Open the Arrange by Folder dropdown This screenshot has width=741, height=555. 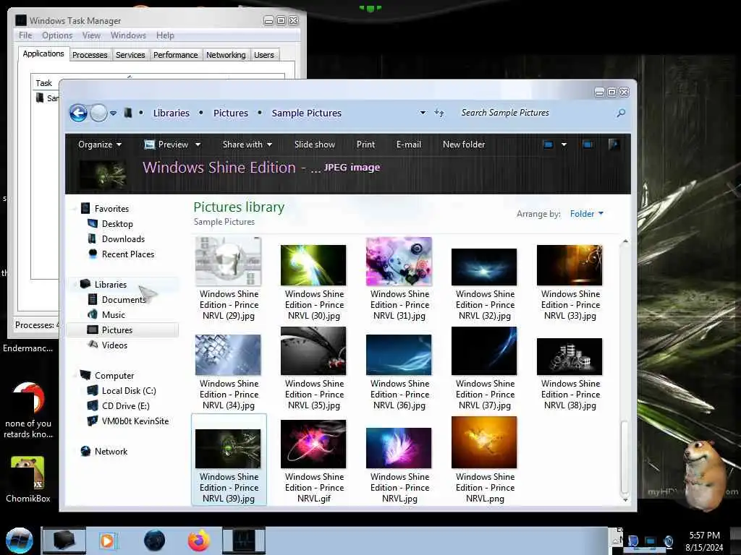[586, 214]
